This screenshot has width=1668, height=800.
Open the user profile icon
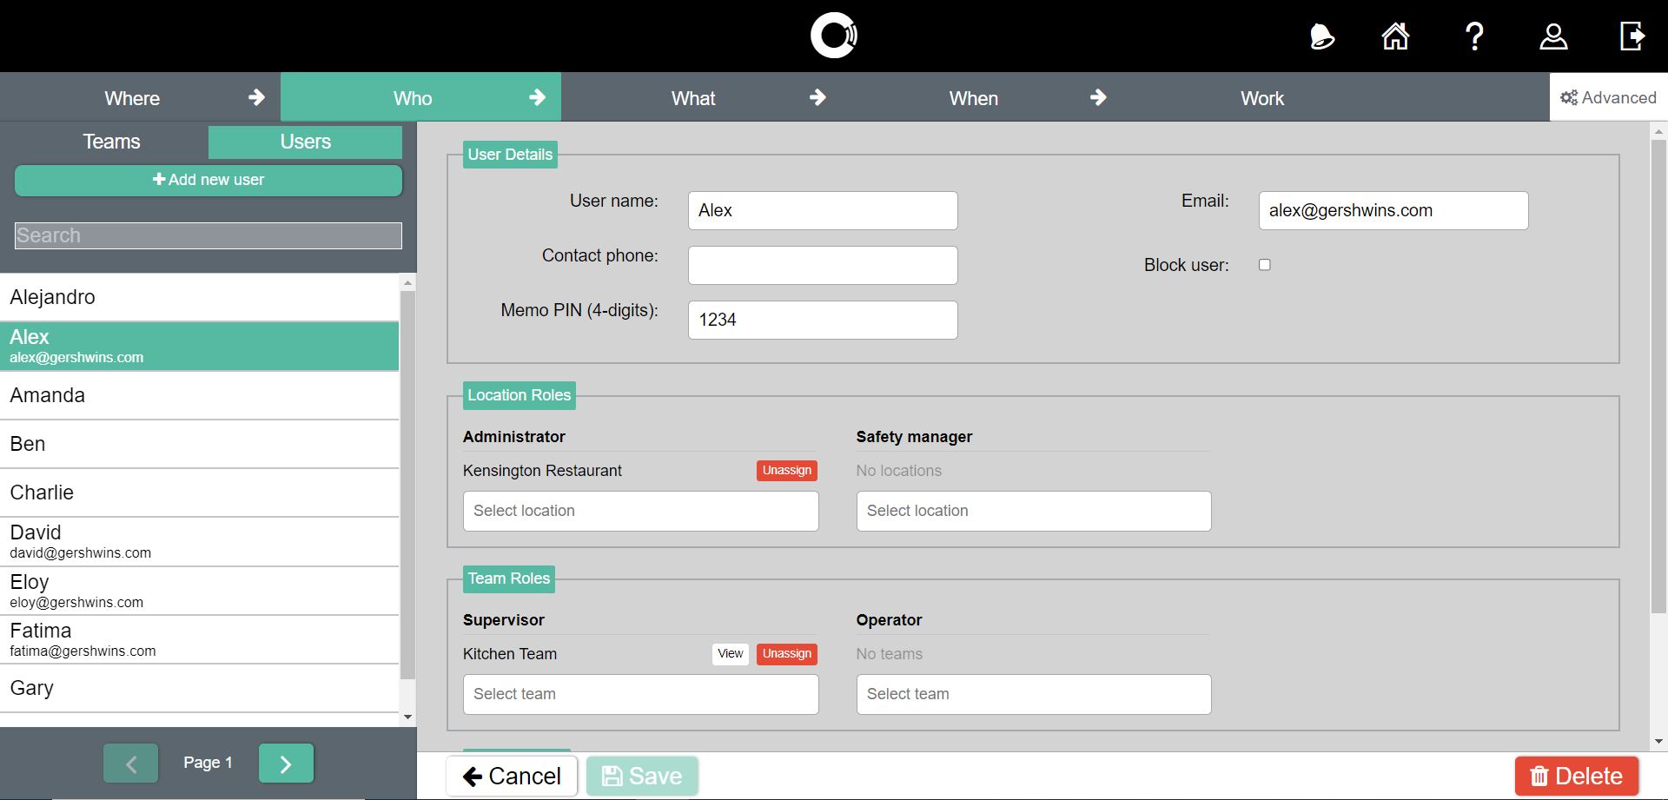1553,36
